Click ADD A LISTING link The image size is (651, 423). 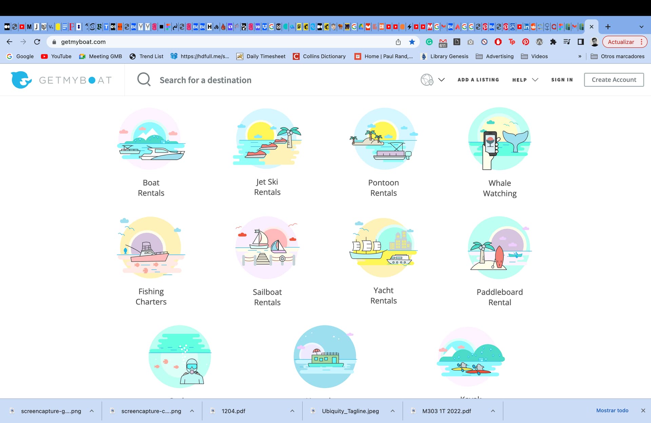[x=478, y=80]
